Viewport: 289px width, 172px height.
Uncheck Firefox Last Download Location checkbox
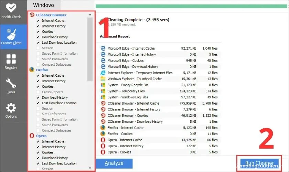click(x=38, y=103)
